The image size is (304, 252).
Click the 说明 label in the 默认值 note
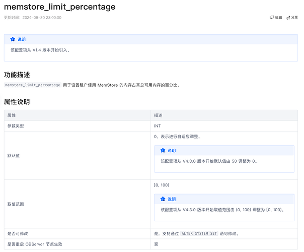click(172, 151)
